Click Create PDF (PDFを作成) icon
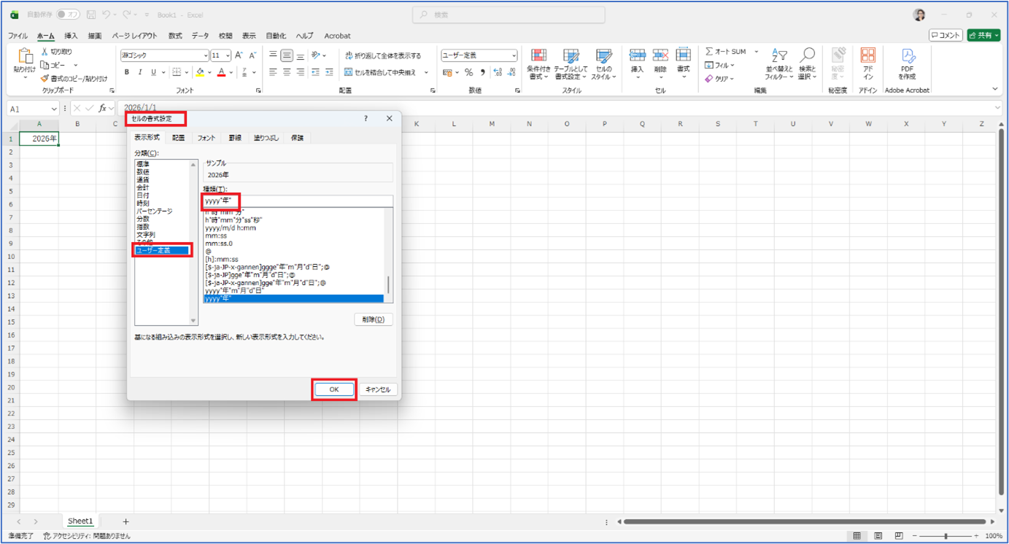Screen dimensions: 1009x544 pos(907,64)
